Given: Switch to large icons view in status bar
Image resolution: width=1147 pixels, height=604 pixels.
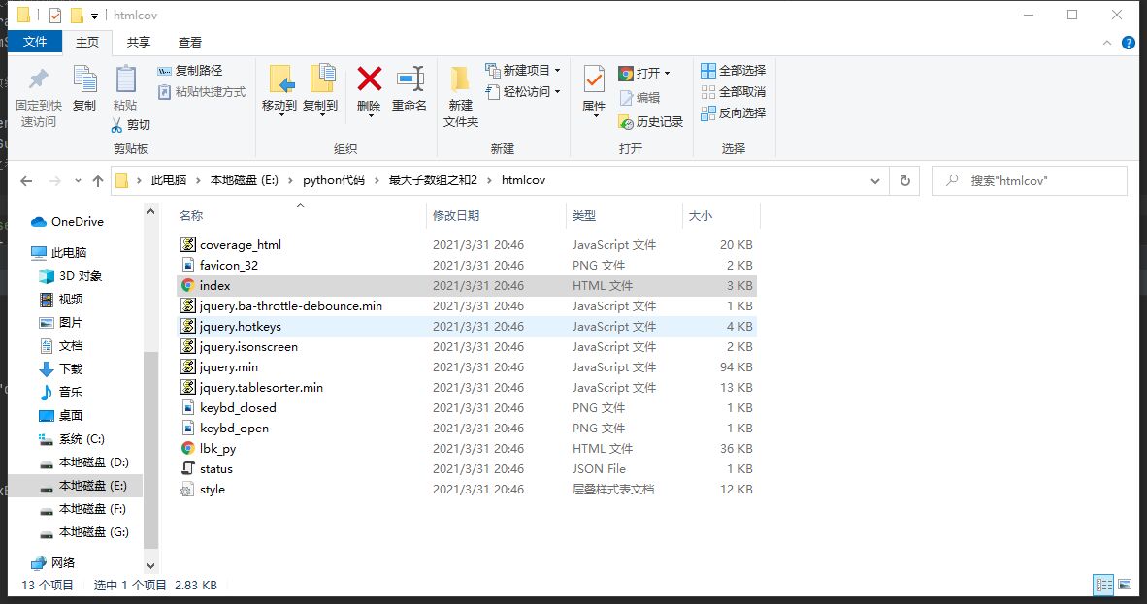Looking at the screenshot, I should (1125, 585).
